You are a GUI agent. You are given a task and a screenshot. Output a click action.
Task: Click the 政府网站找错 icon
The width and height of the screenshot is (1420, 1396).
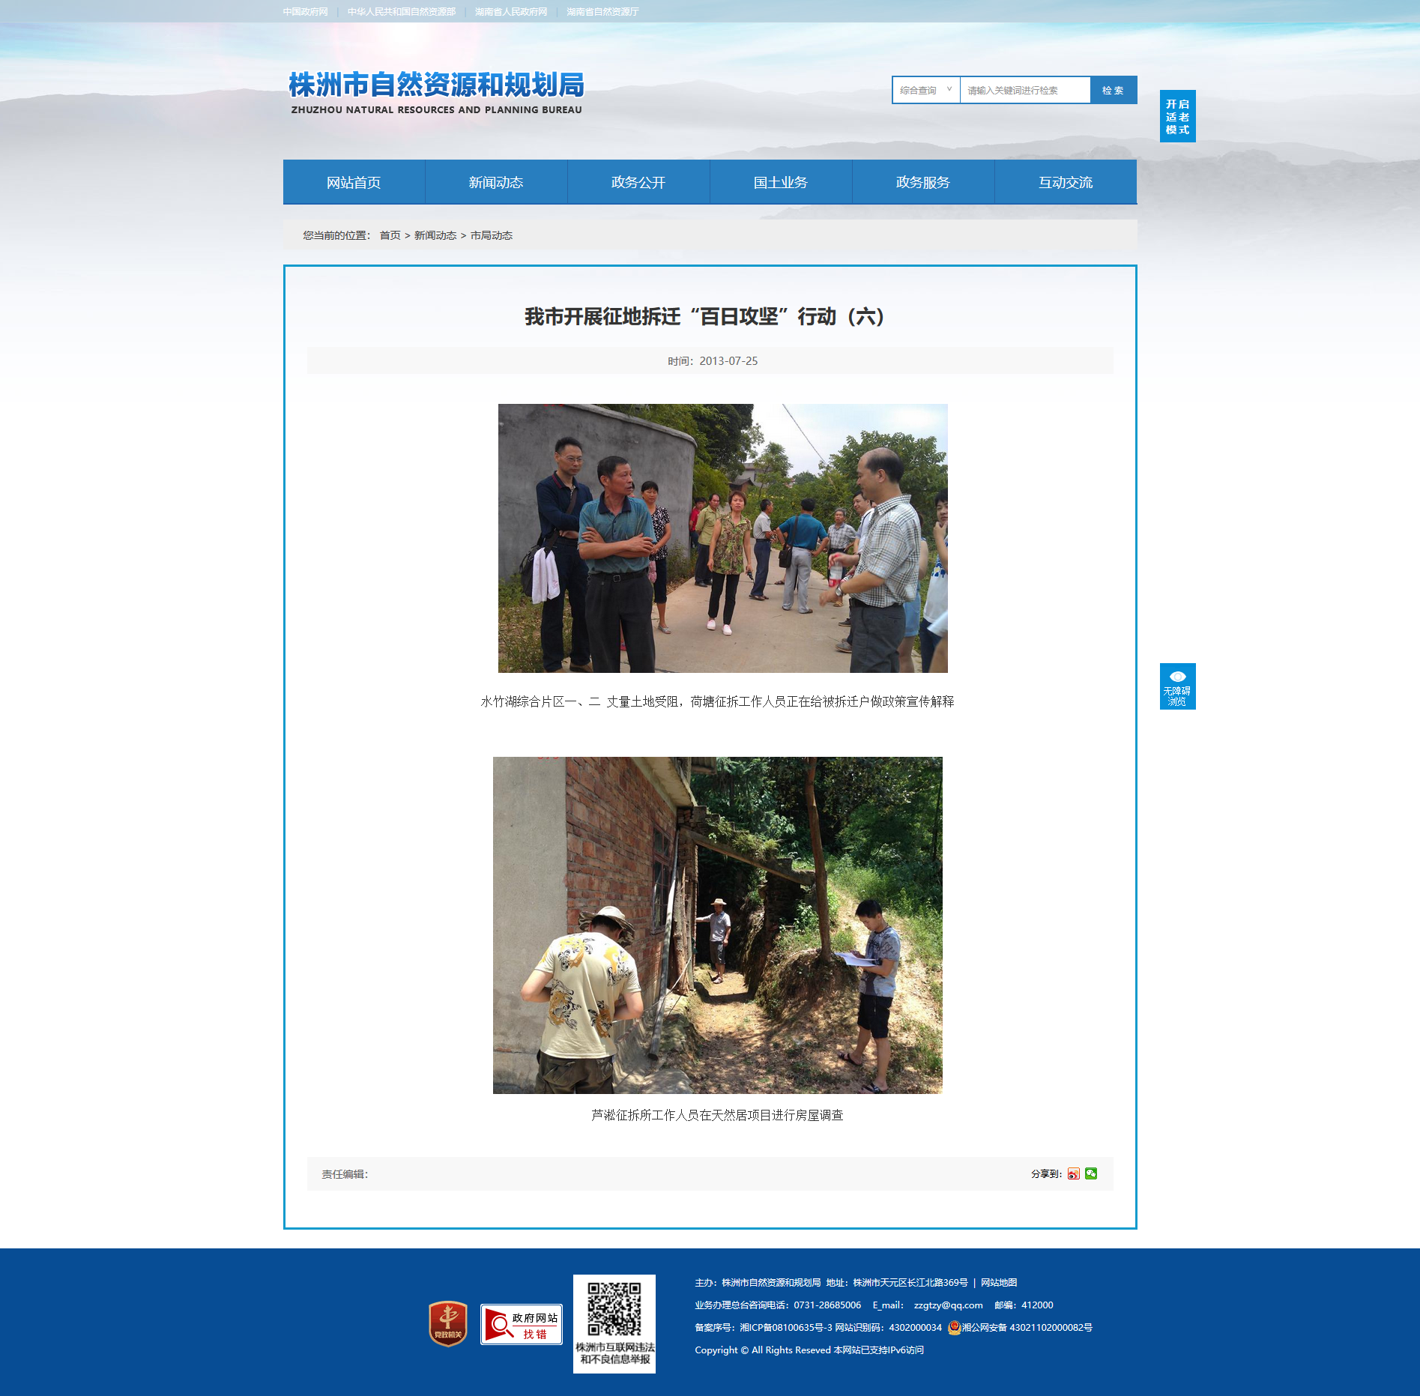coord(522,1324)
